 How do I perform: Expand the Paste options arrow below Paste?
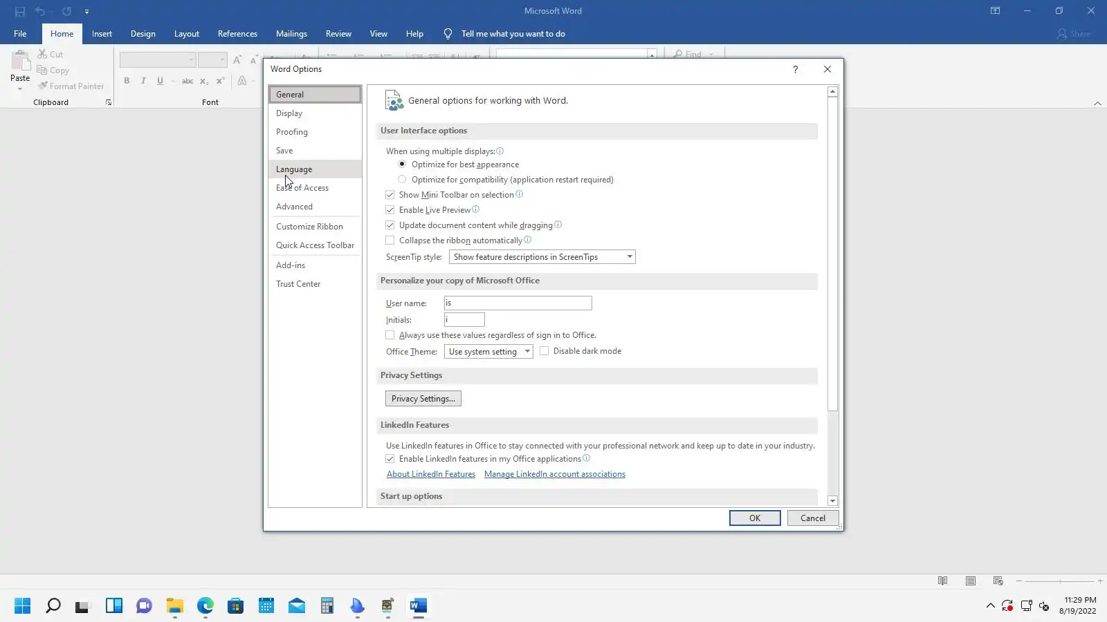(x=20, y=88)
